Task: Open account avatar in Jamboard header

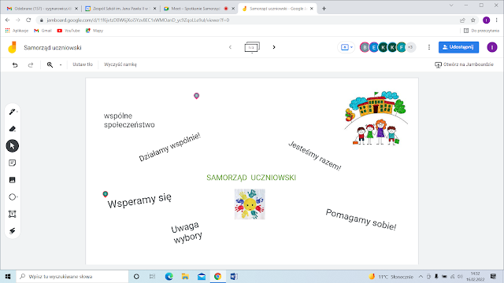Action: point(491,47)
